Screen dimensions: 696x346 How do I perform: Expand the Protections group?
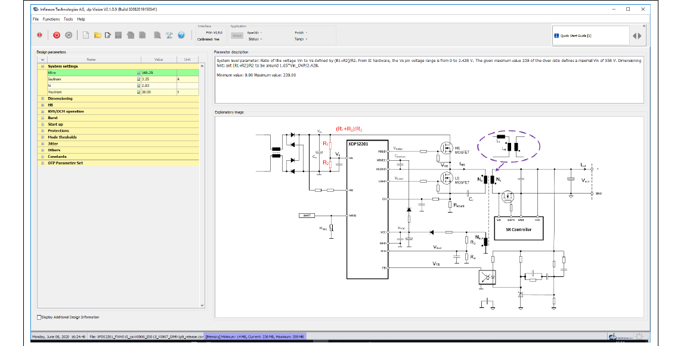(x=42, y=130)
